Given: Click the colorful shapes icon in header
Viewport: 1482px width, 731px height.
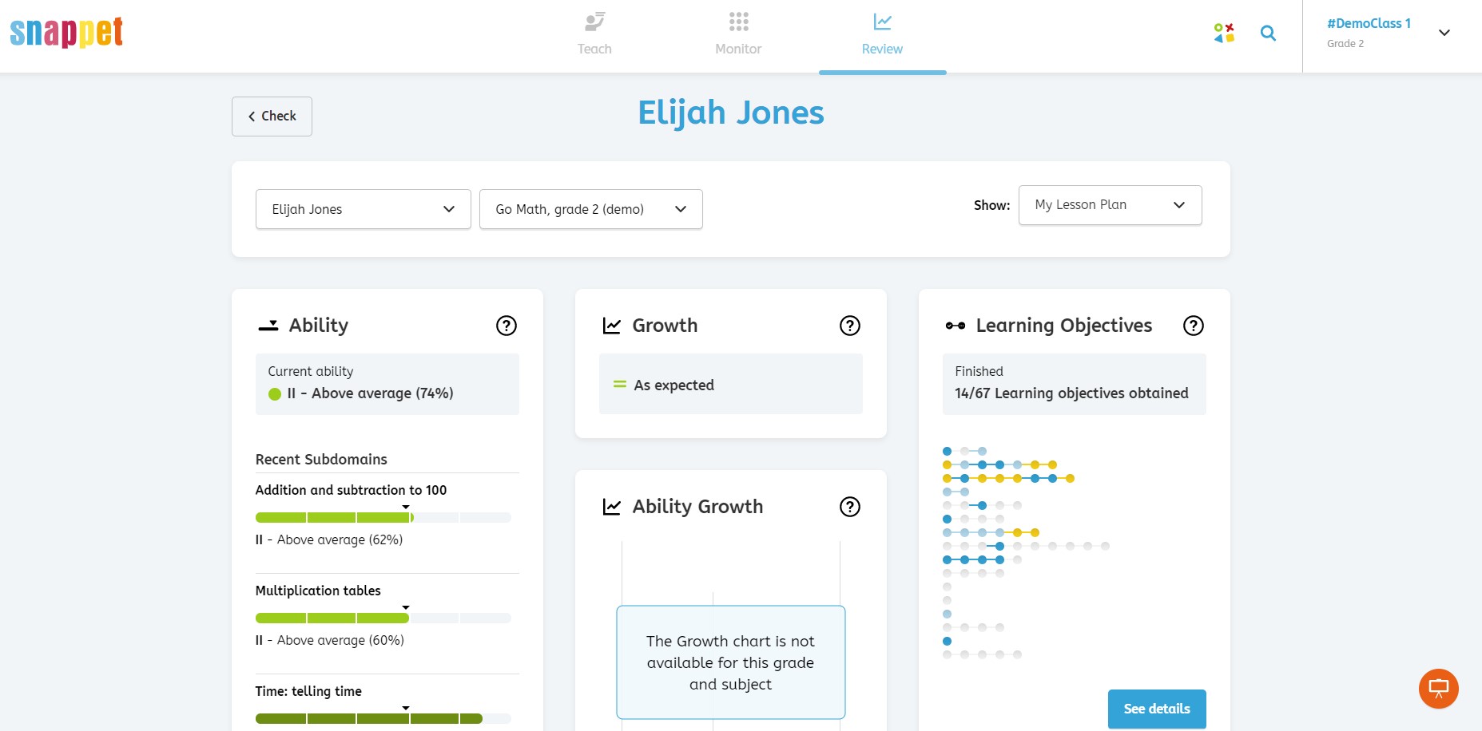Looking at the screenshot, I should pyautogui.click(x=1224, y=34).
